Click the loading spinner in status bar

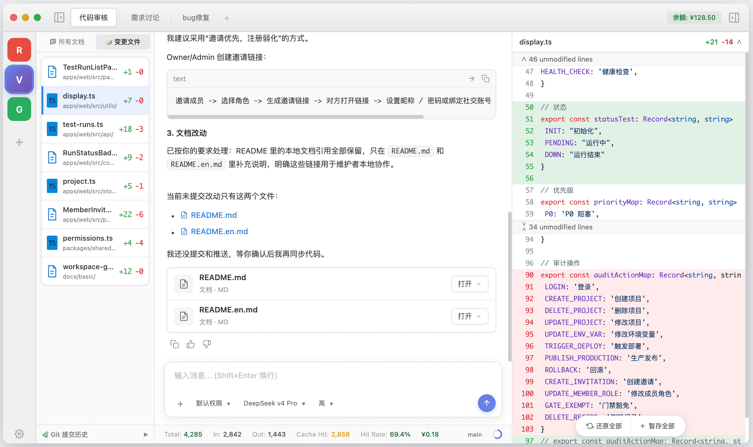[497, 434]
